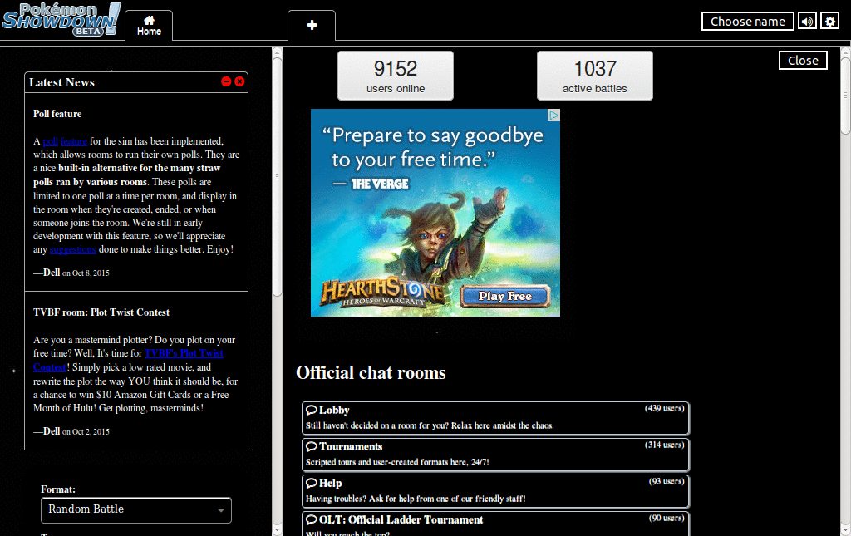Image resolution: width=851 pixels, height=536 pixels.
Task: Open the 'poll' link in news
Action: click(51, 141)
